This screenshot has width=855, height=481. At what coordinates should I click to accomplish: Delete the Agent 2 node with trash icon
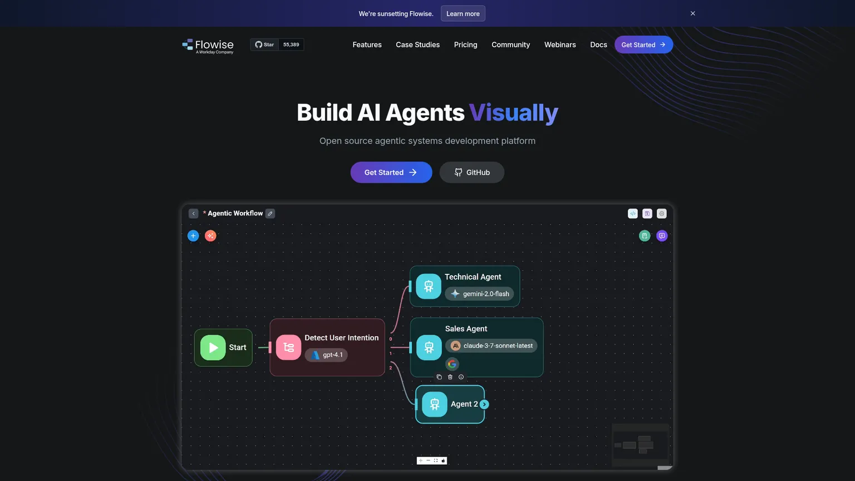pyautogui.click(x=450, y=377)
